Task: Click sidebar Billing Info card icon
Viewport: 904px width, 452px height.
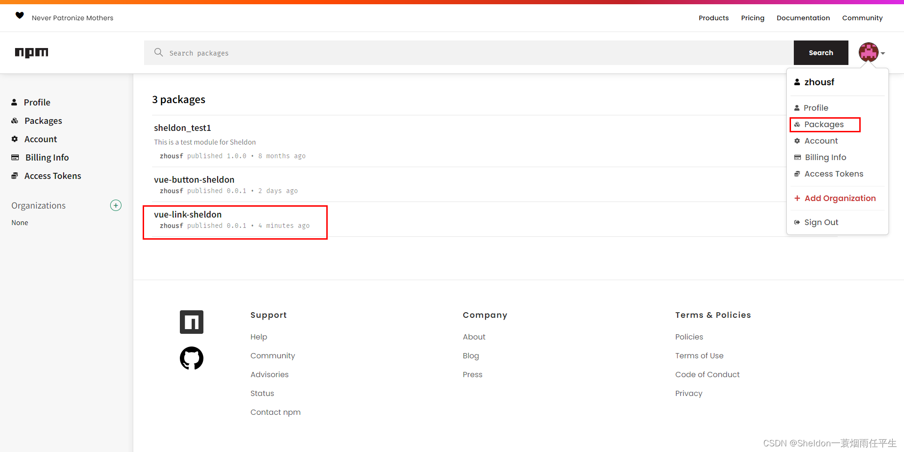Action: tap(15, 157)
